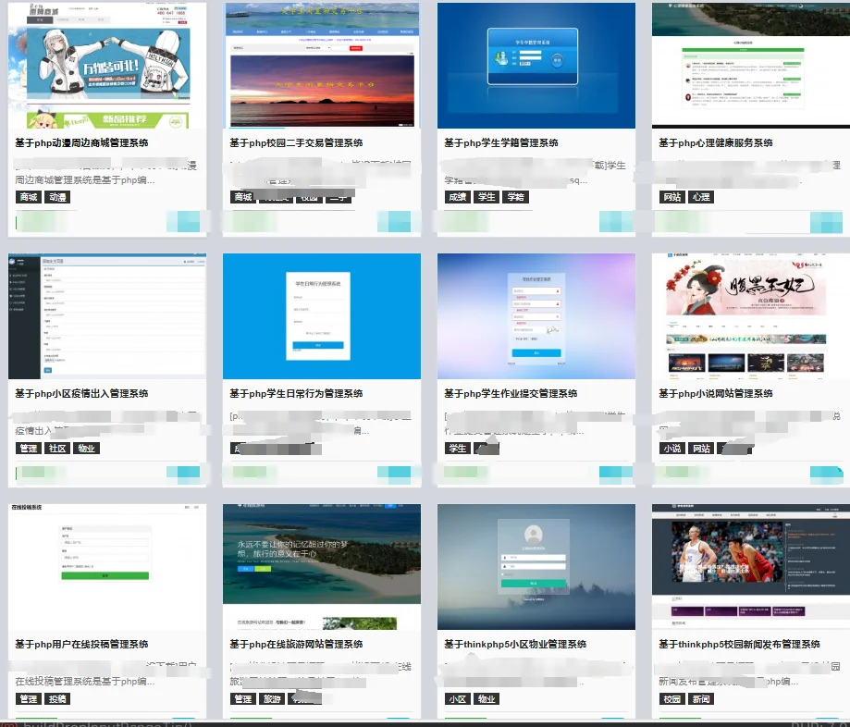Open thumbnail of 基于php小说网站管理系统
This screenshot has width=850, height=727.
pyautogui.click(x=751, y=316)
